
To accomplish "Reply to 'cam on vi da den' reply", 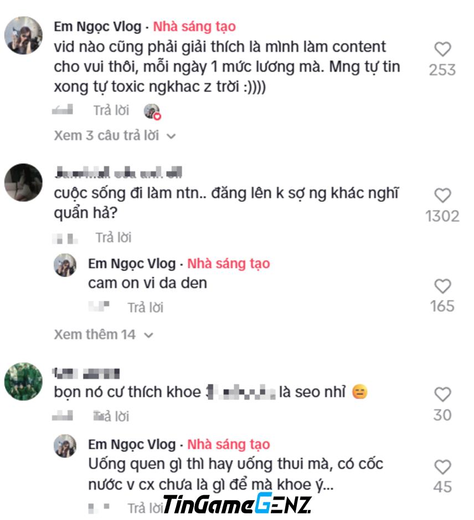I will [x=146, y=308].
